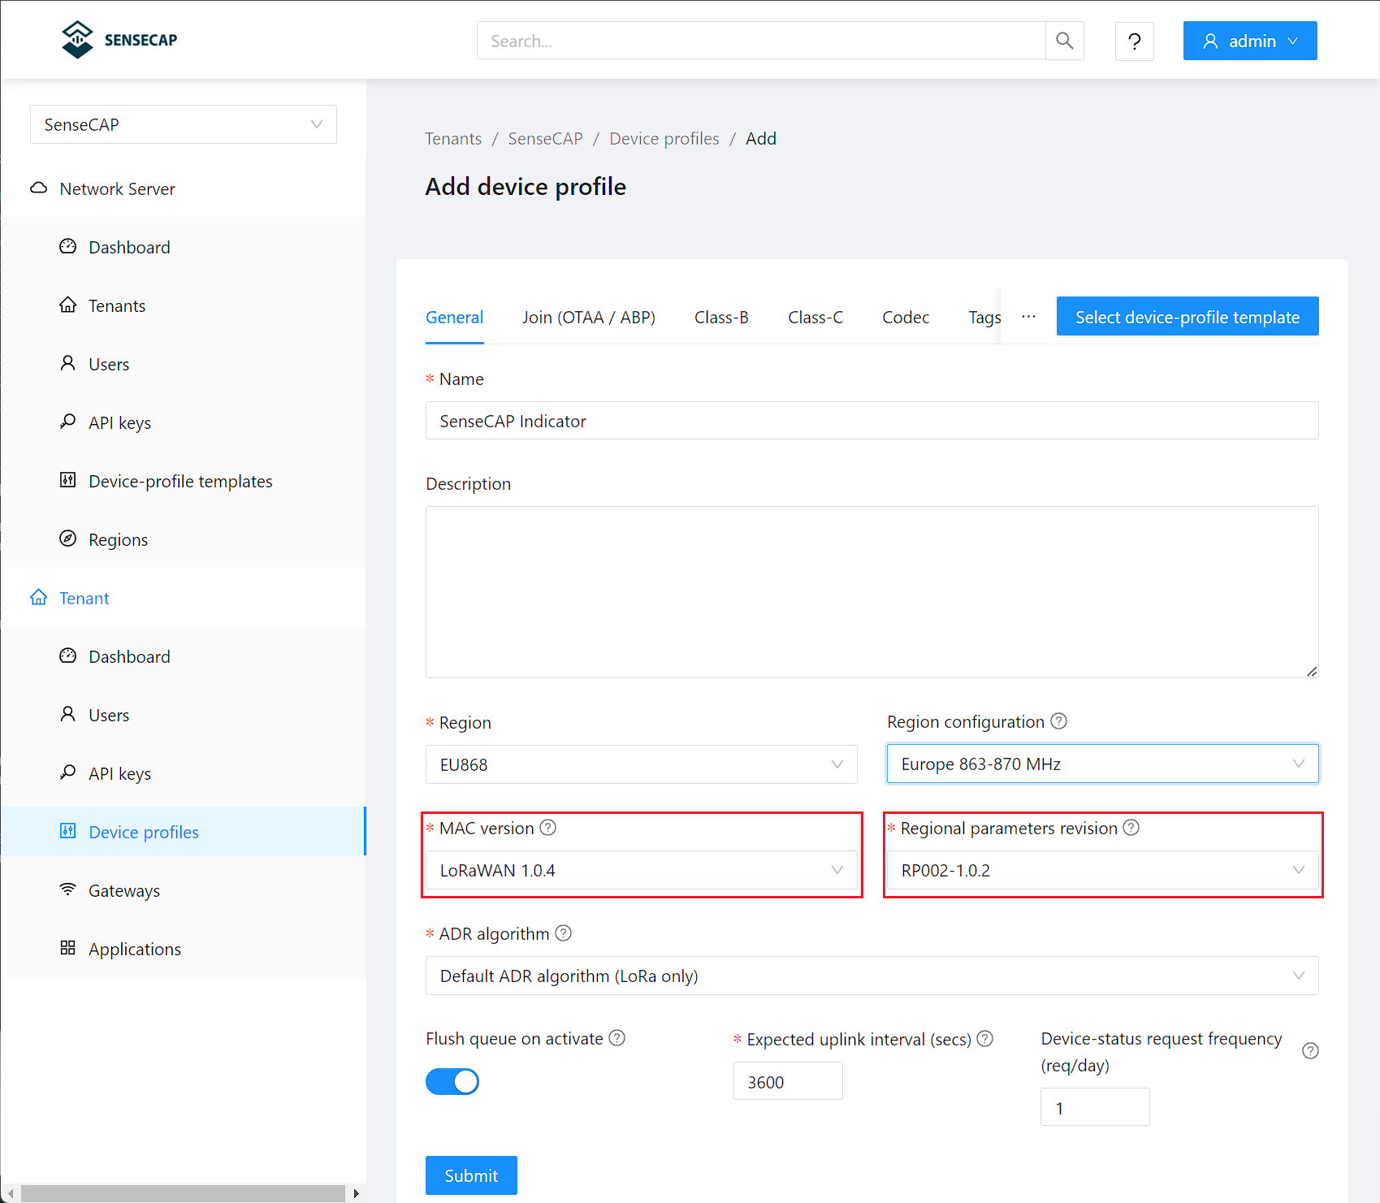This screenshot has height=1203, width=1380.
Task: Open the Regional parameters revision RP002-1.0.2 dropdown
Action: point(1103,870)
